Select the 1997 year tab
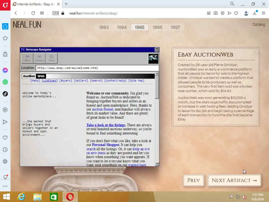Viewport: 269px width, 202px height. [x=175, y=27]
